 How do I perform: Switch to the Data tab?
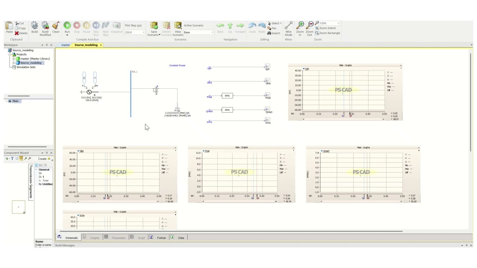pos(178,237)
